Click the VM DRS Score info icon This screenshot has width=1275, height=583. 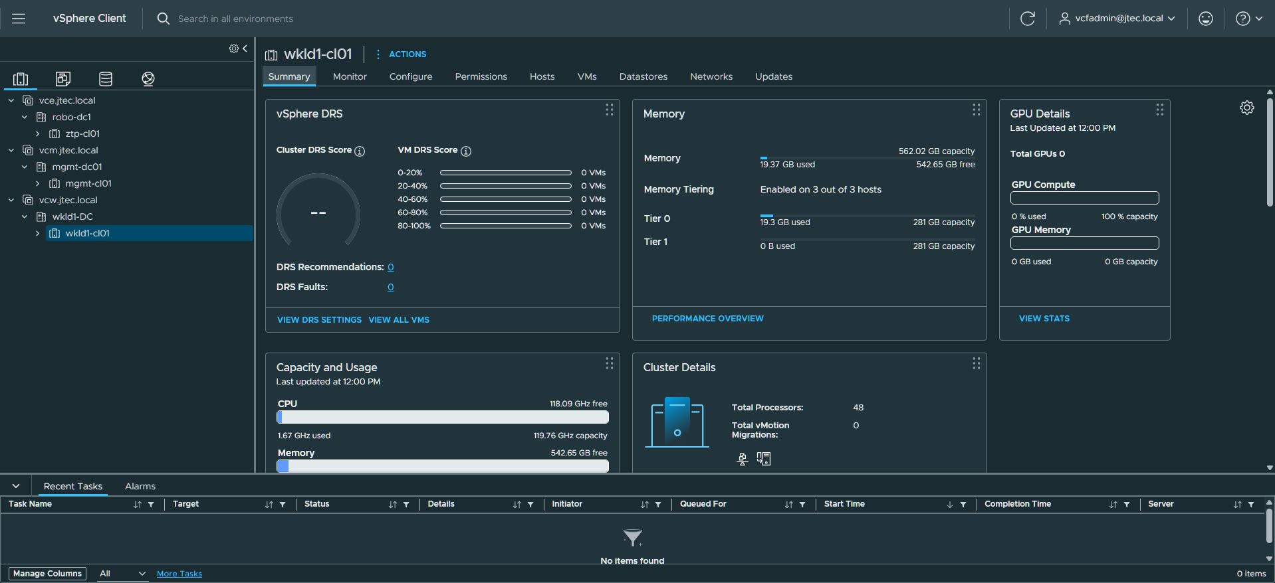[466, 151]
